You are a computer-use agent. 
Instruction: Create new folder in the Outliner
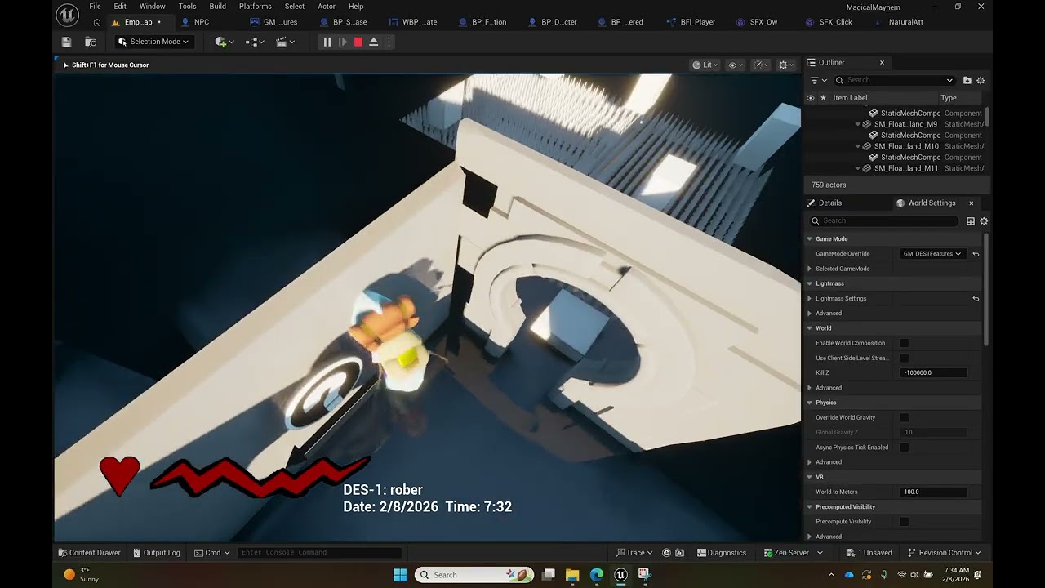(967, 80)
